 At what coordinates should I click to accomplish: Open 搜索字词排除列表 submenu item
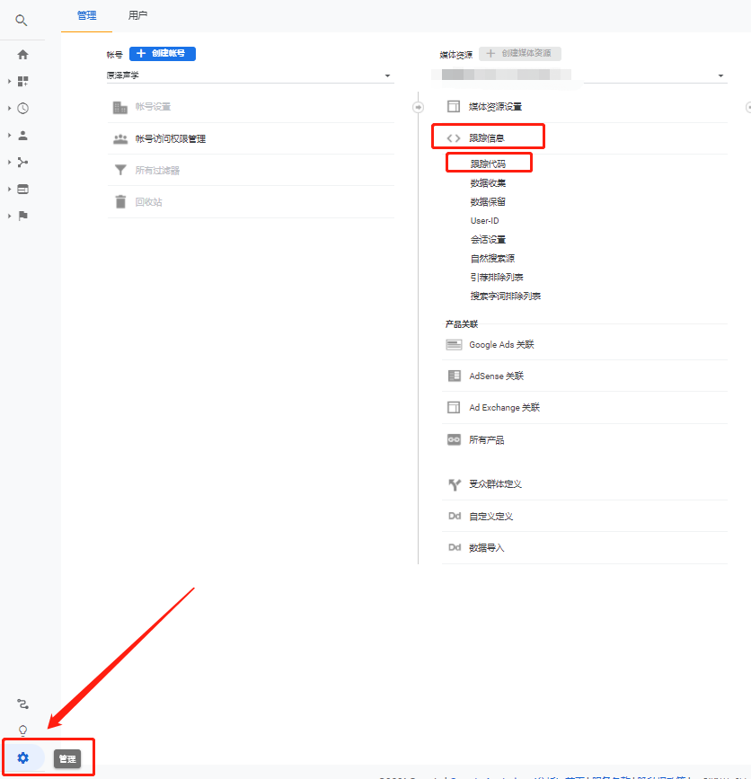coord(506,297)
